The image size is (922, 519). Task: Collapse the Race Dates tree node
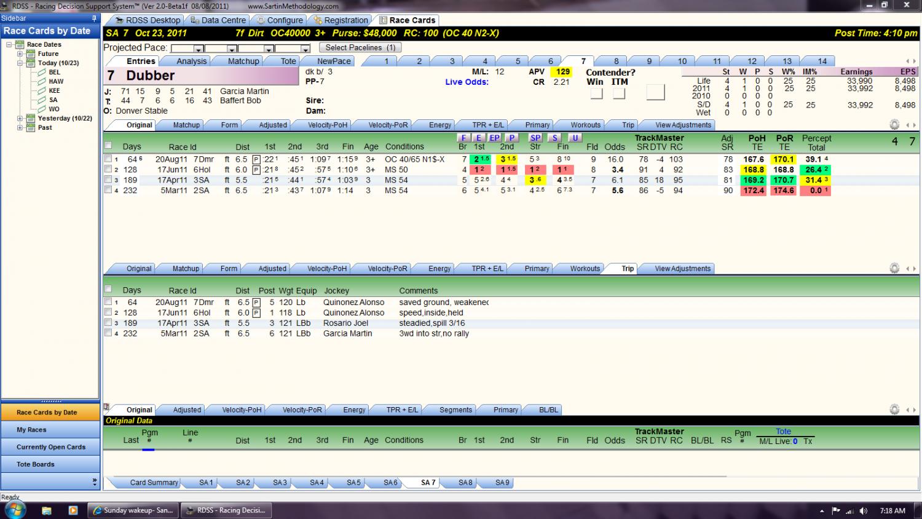[9, 44]
